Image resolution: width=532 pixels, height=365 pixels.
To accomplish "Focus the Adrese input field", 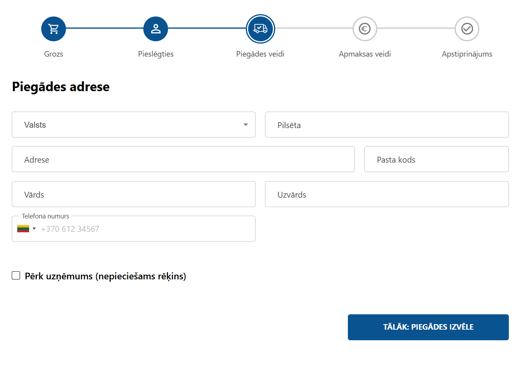I will click(183, 159).
